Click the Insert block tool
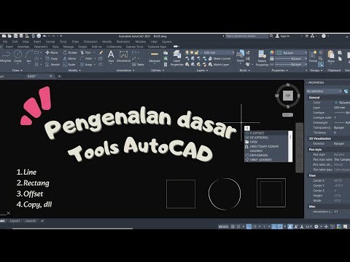 240,56
